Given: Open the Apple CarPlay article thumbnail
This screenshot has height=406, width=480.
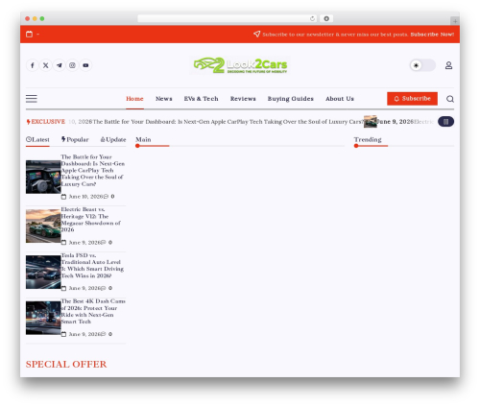Looking at the screenshot, I should coord(43,177).
